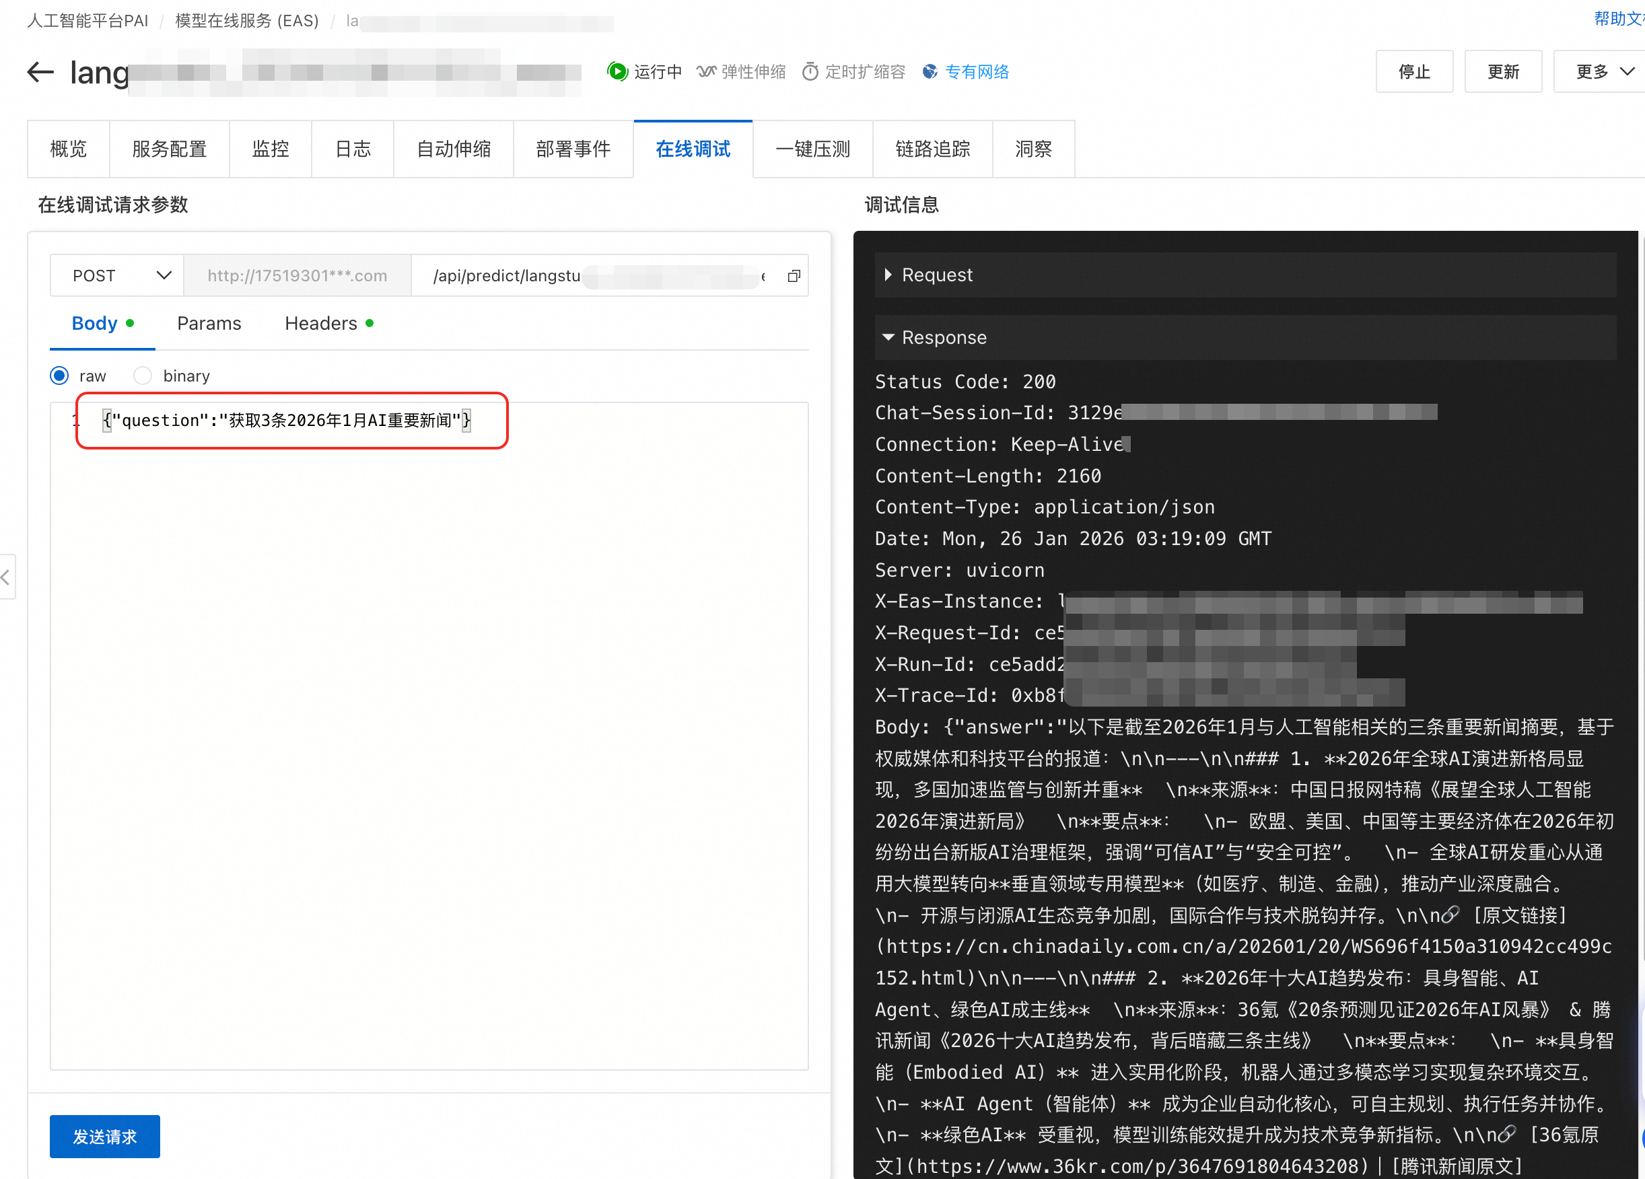Click the JSON body editor text
Viewport: 1645px width, 1179px height.
[x=287, y=421]
